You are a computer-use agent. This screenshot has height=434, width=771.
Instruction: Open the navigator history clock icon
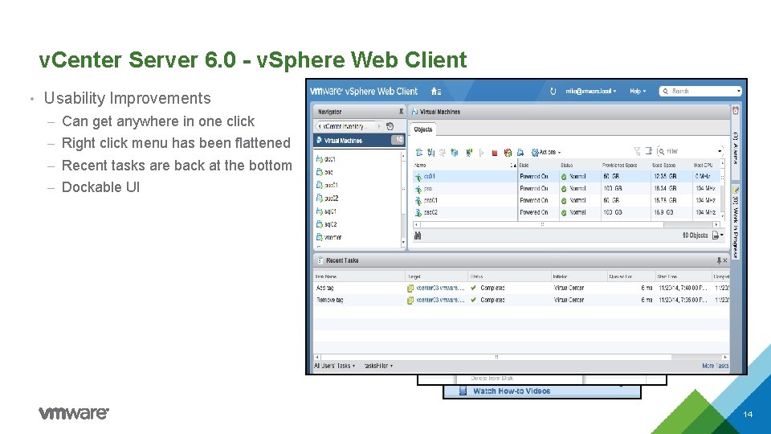pyautogui.click(x=390, y=126)
